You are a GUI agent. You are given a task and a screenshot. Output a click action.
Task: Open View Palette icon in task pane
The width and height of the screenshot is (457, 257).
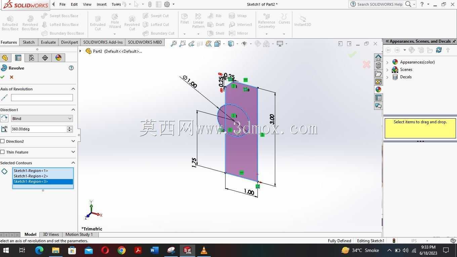[x=378, y=82]
